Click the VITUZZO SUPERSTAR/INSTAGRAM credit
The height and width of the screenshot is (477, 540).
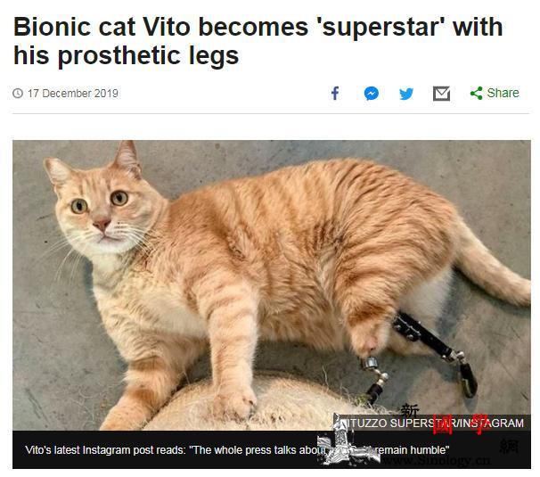click(430, 423)
